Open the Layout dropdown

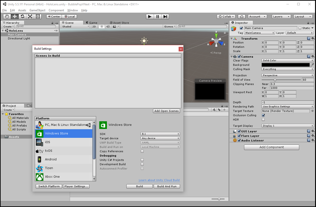(303, 17)
